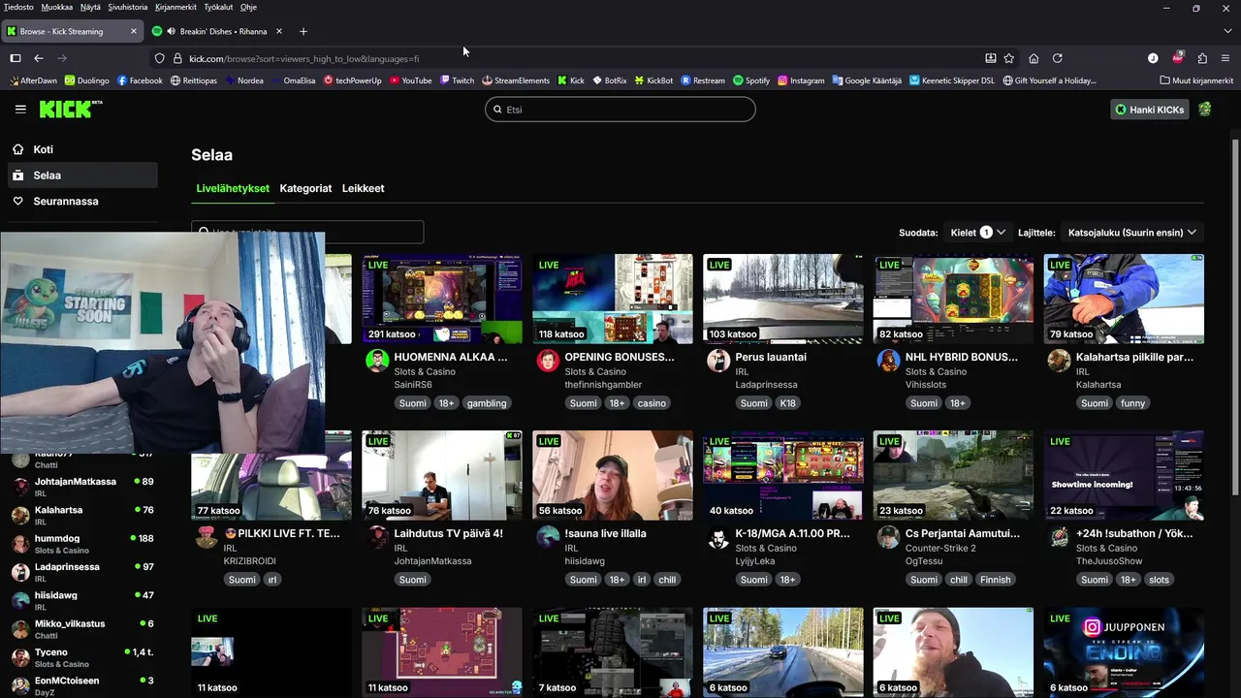This screenshot has height=698, width=1241.
Task: Click the Hanki KICKs button
Action: tap(1150, 110)
